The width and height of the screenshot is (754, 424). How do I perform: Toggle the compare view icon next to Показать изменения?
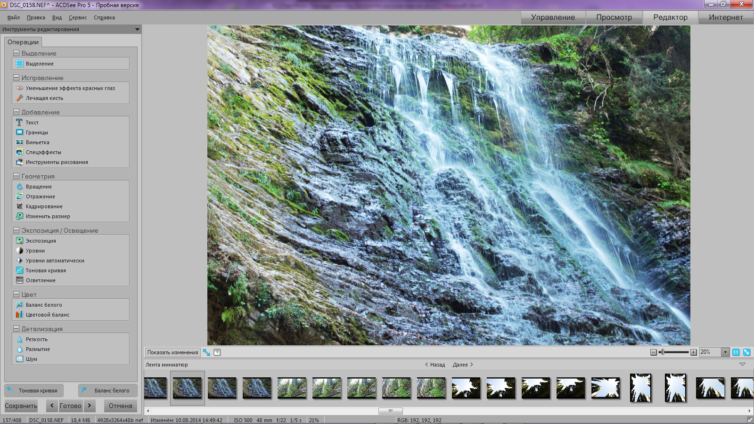coord(206,352)
